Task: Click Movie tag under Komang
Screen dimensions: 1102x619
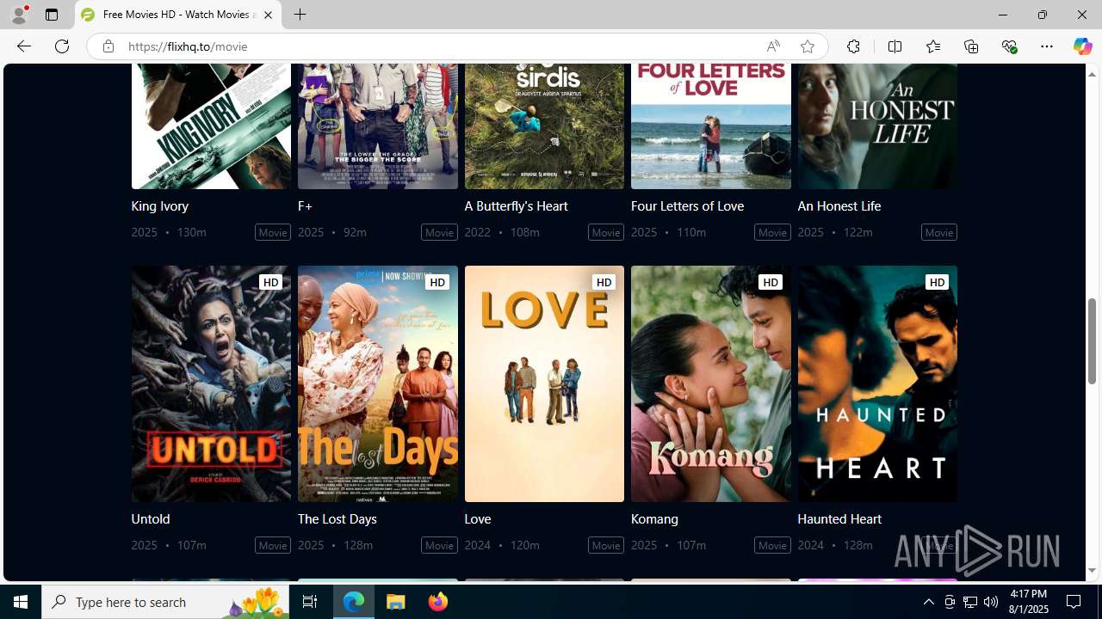Action: 772,545
